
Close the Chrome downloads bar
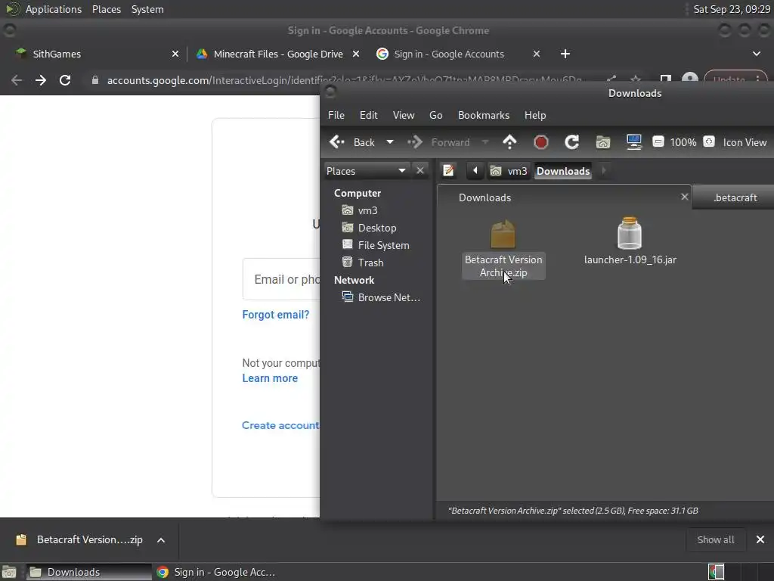(x=760, y=539)
